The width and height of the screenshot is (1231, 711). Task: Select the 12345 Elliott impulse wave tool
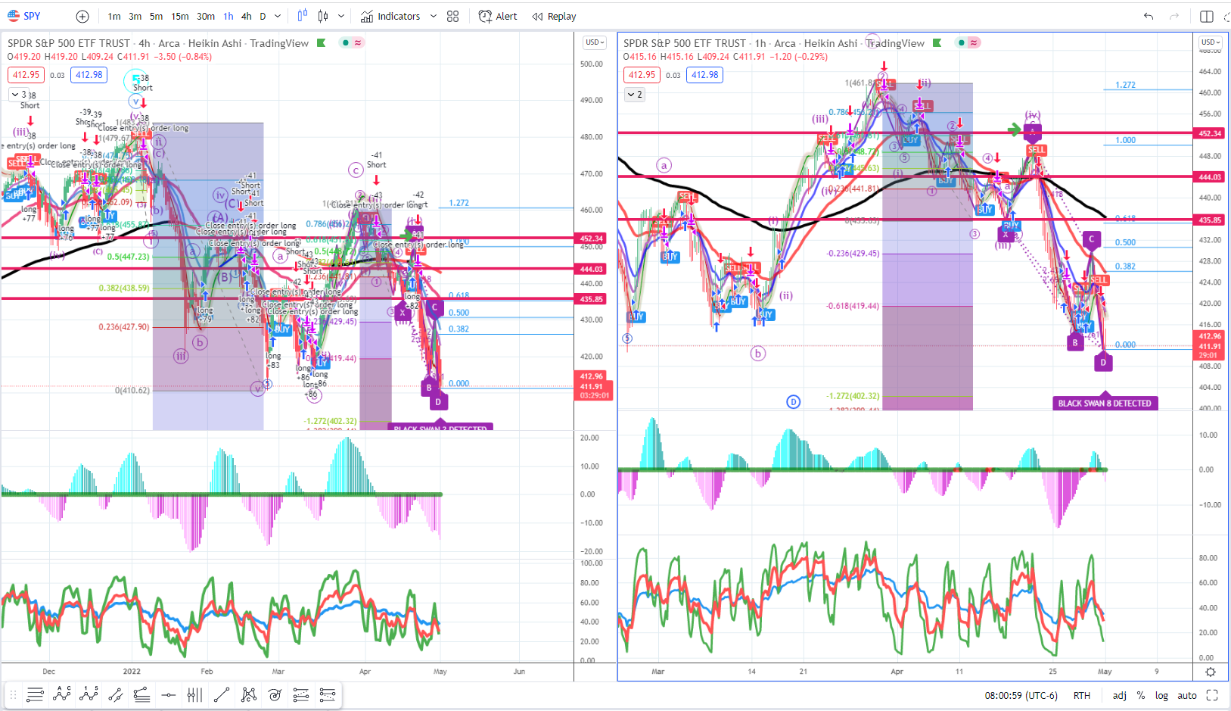coord(89,694)
